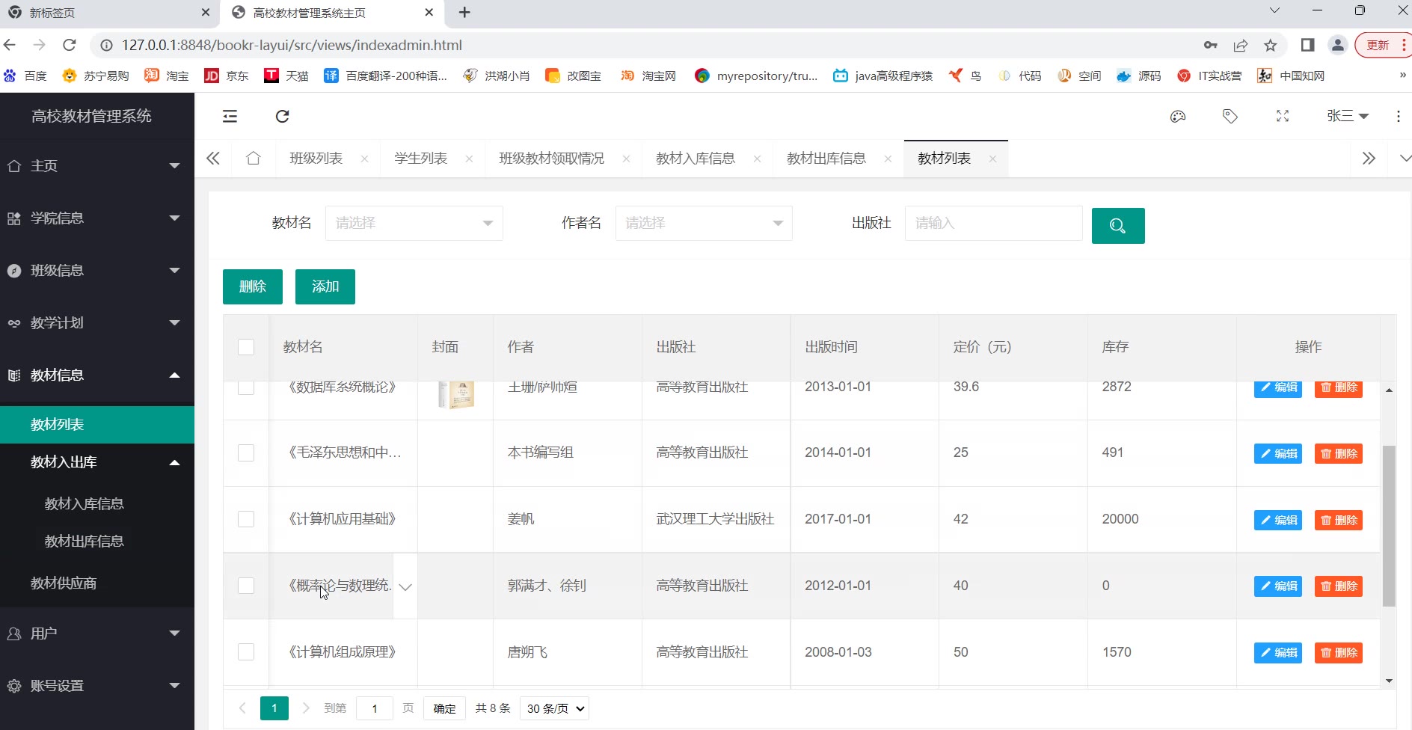Select the checkbox for 《计算机组成原理》 row
1412x730 pixels.
point(246,652)
